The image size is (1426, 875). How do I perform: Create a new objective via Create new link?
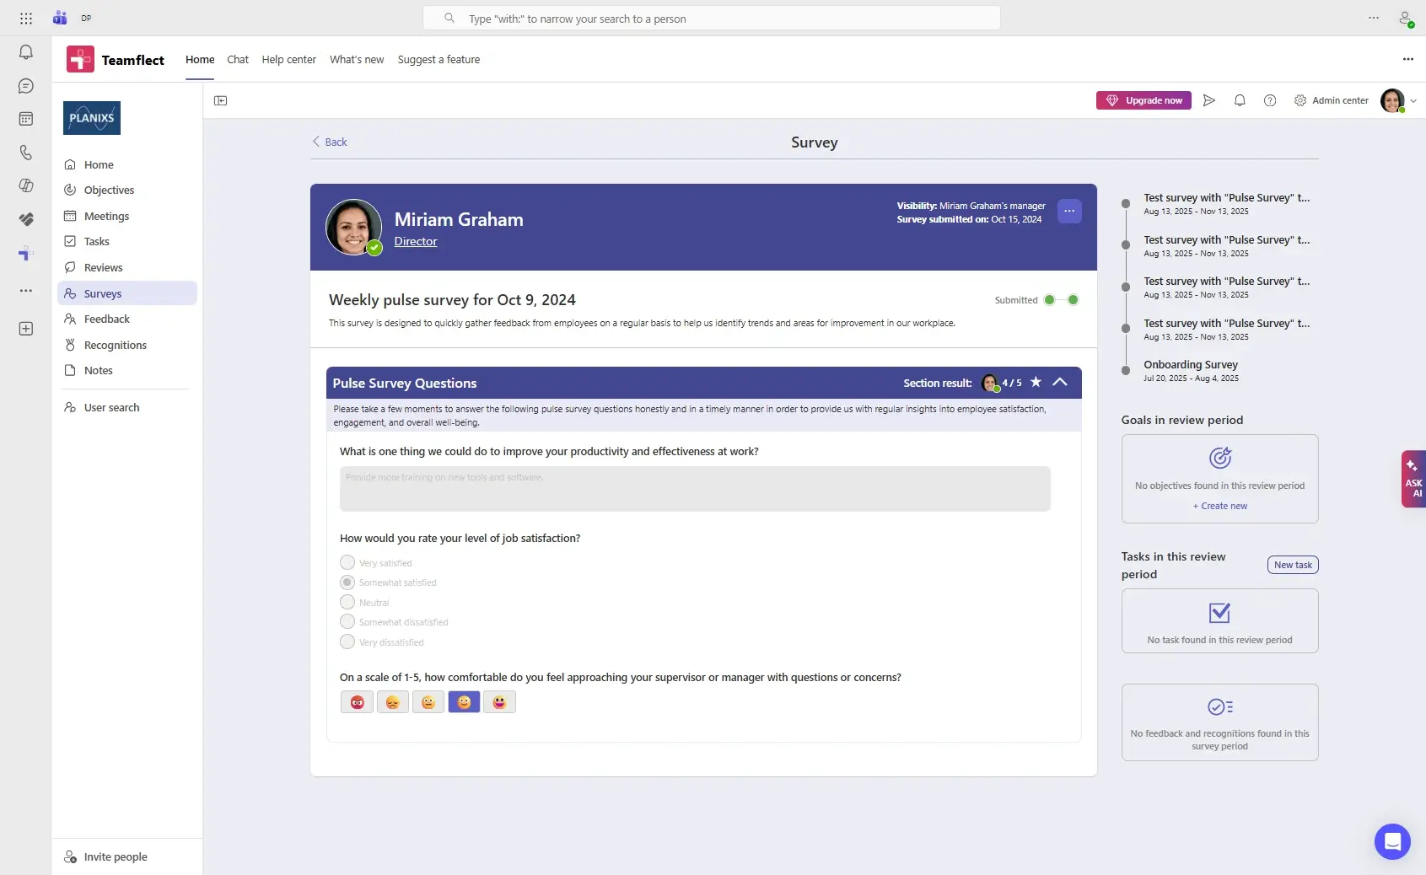pyautogui.click(x=1219, y=506)
